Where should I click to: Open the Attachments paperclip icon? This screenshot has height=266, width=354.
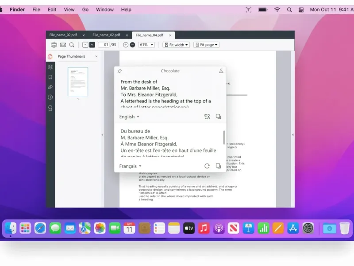click(50, 87)
